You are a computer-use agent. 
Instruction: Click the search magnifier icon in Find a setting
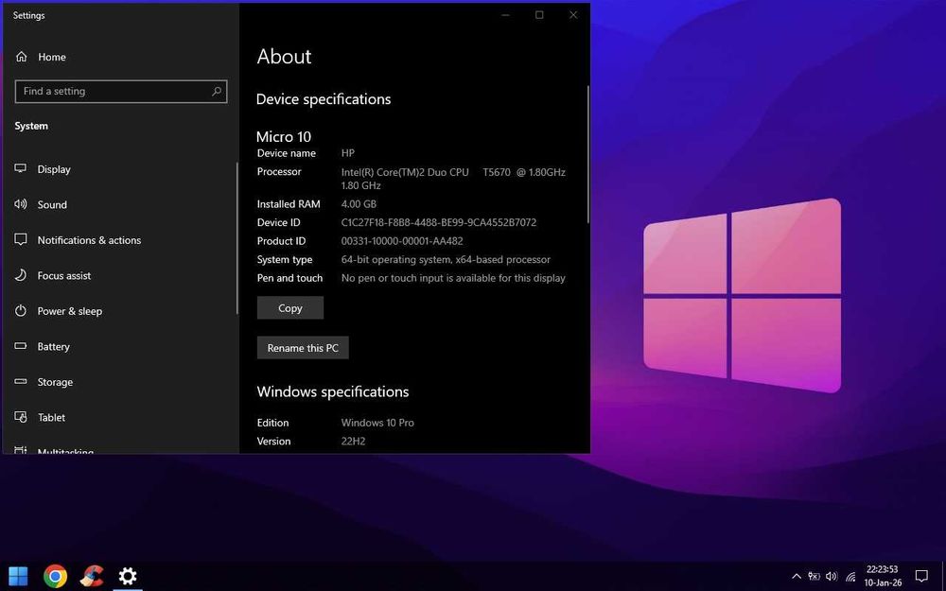click(x=217, y=91)
